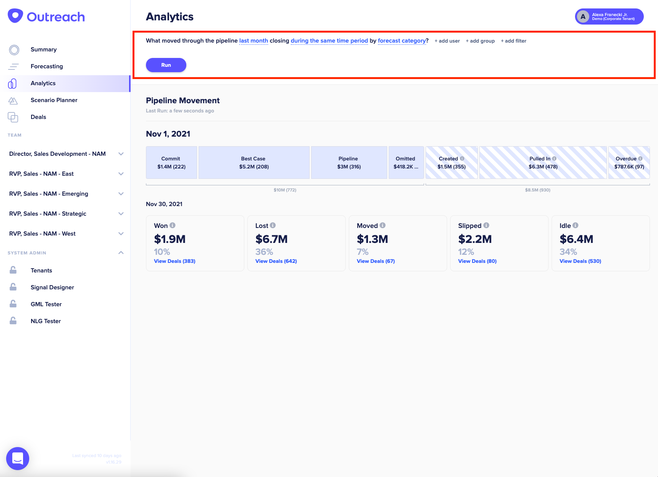Open the Summary menu item

pos(44,50)
